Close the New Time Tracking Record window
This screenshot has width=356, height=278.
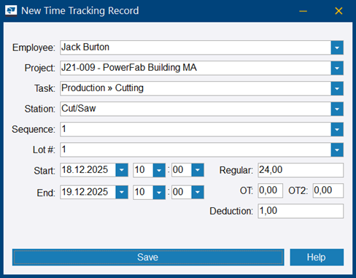338,11
